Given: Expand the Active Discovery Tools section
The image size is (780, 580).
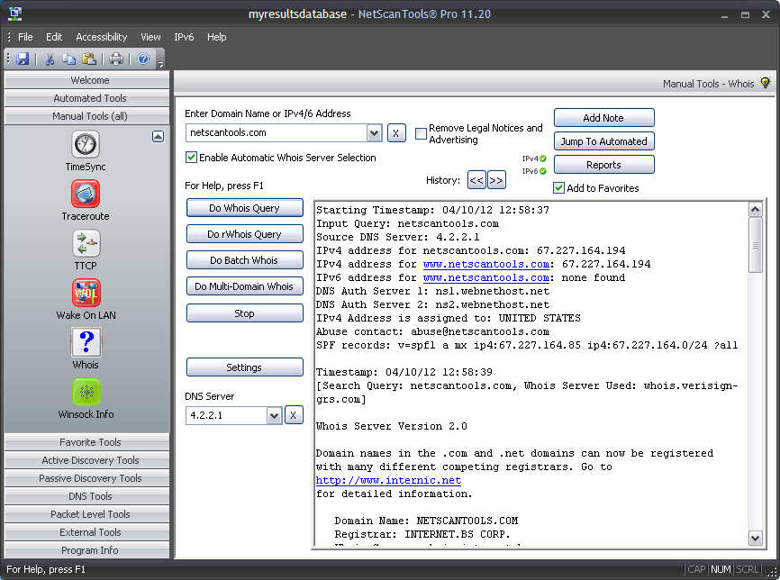Looking at the screenshot, I should point(86,460).
